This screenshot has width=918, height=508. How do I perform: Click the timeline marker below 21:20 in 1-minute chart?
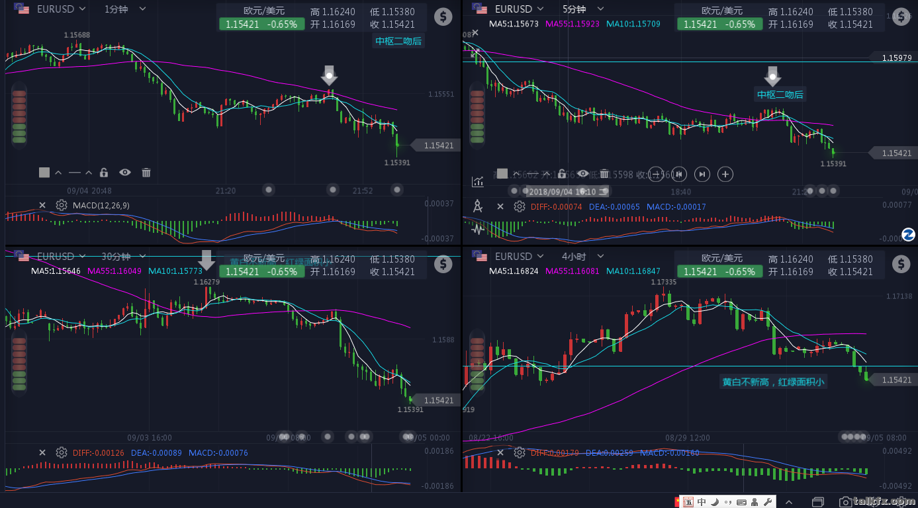(268, 190)
